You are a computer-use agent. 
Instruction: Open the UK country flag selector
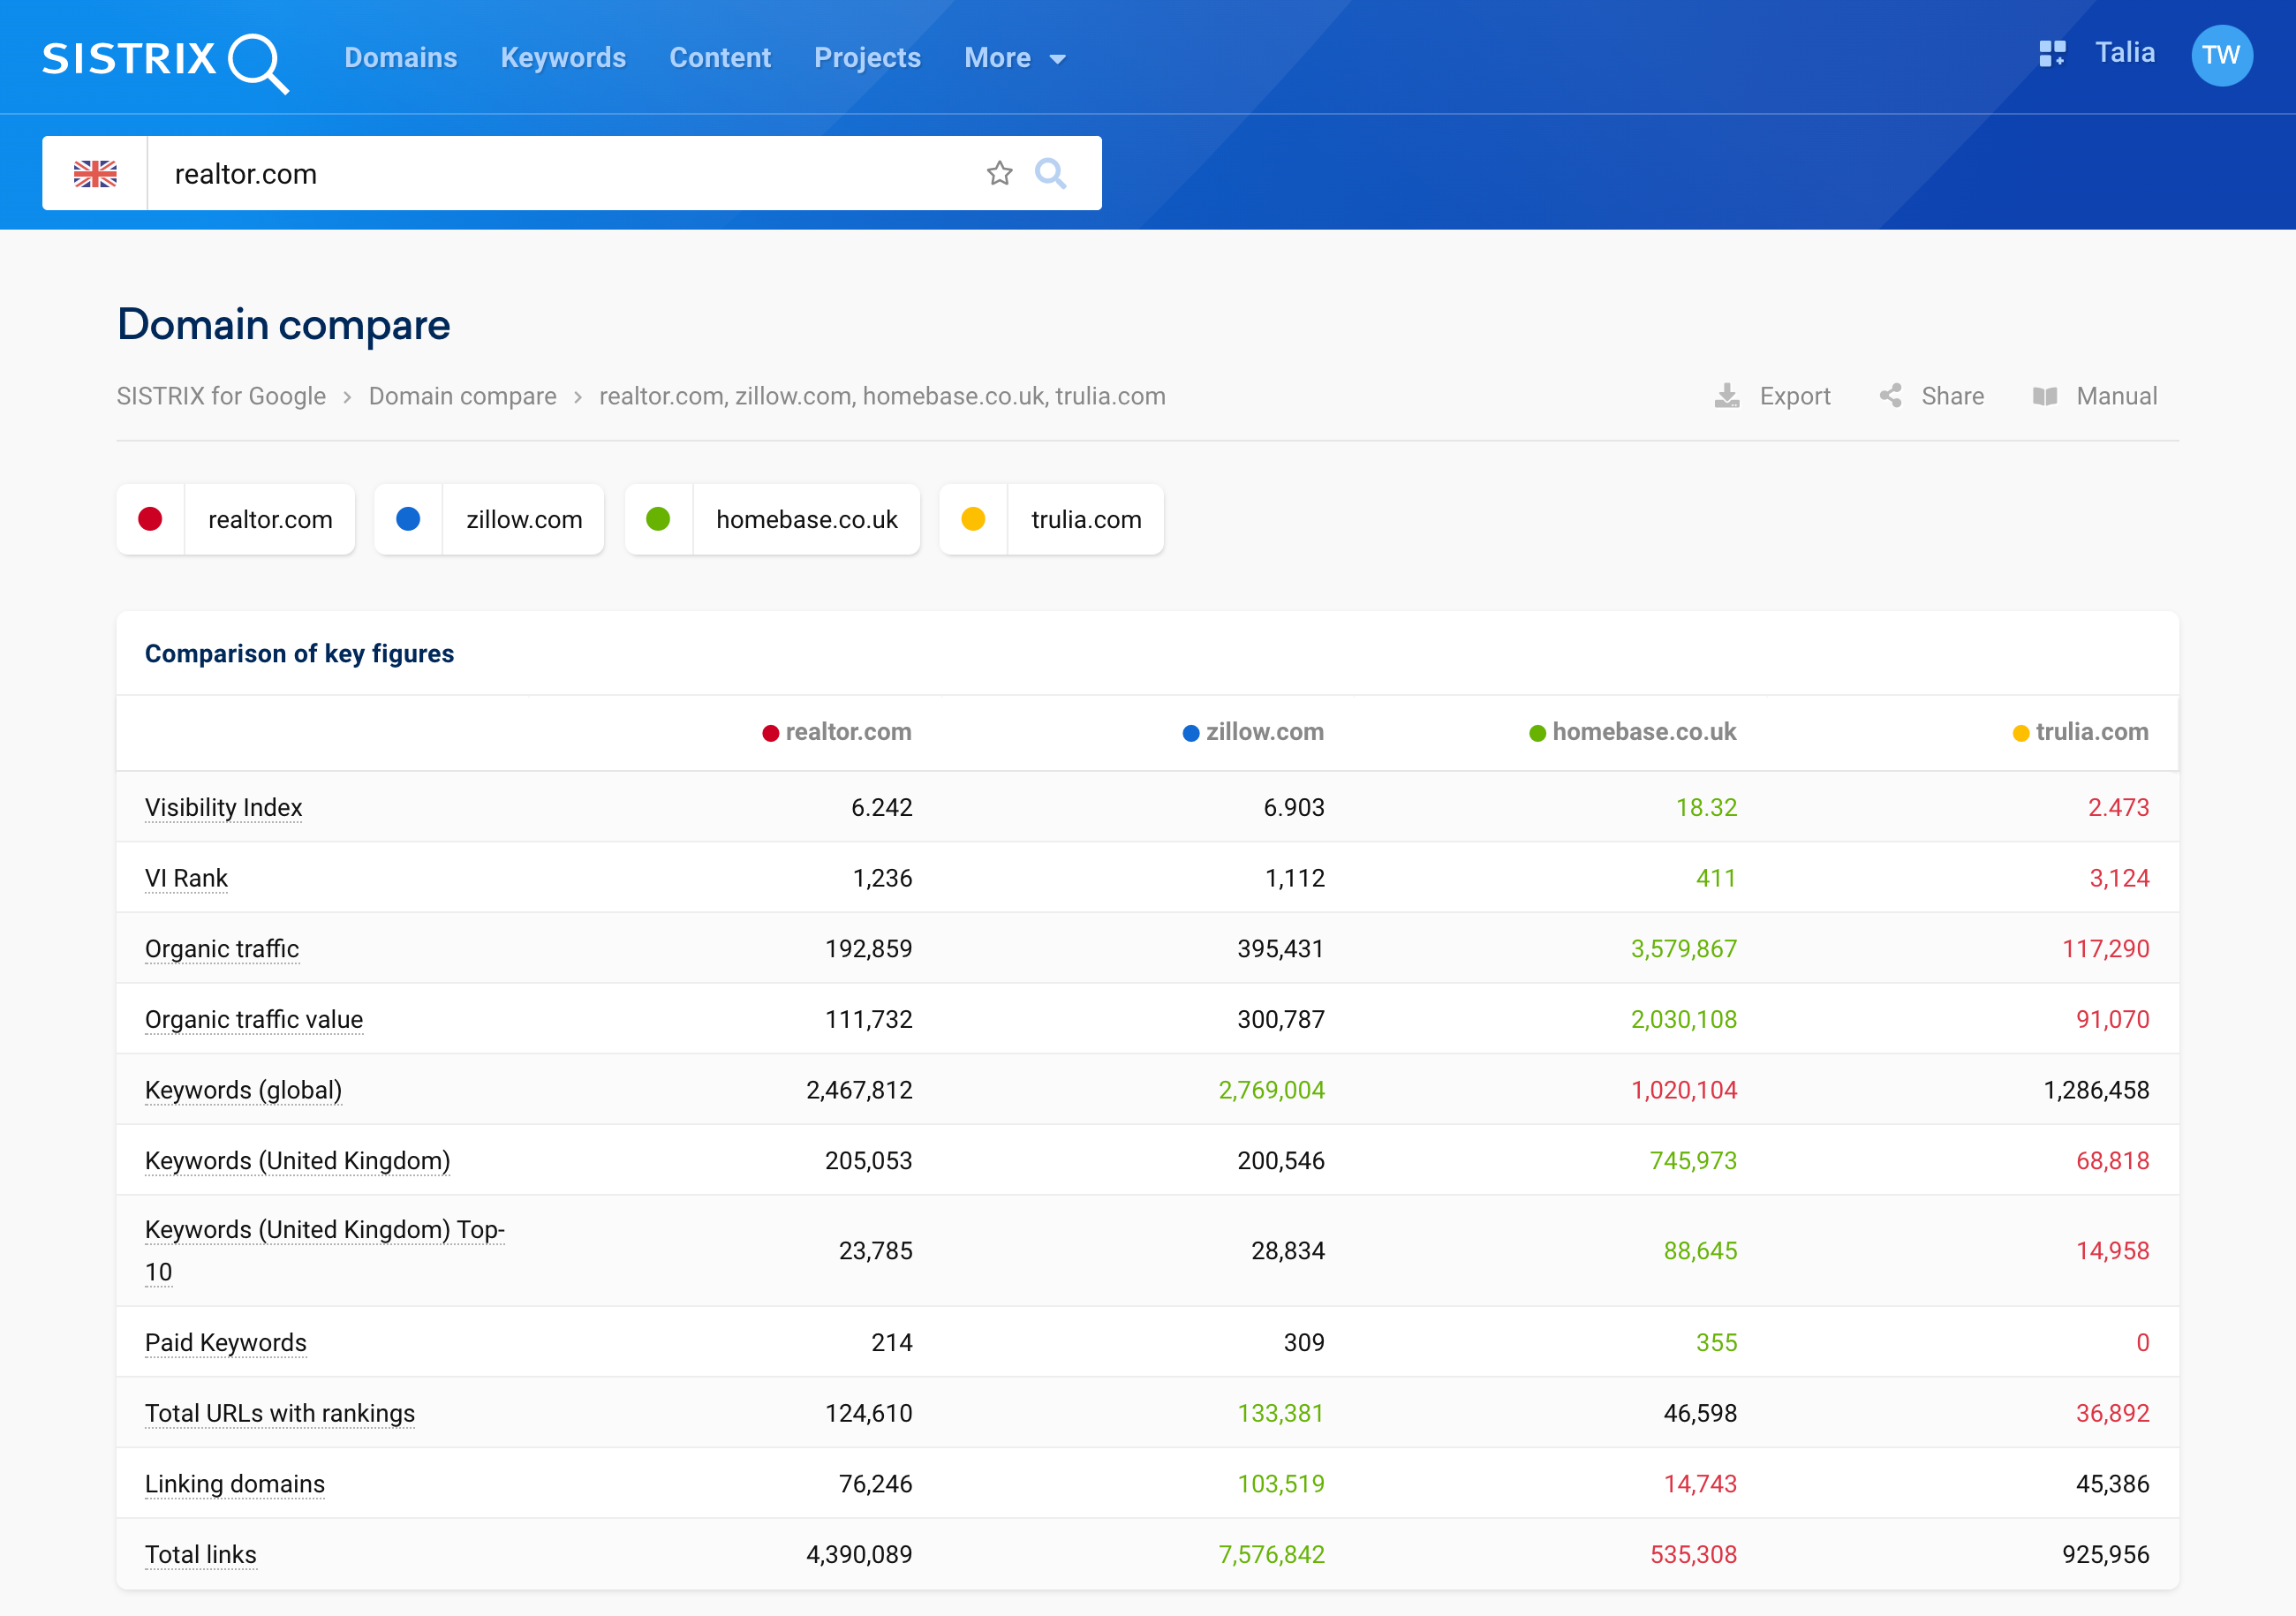pos(95,174)
